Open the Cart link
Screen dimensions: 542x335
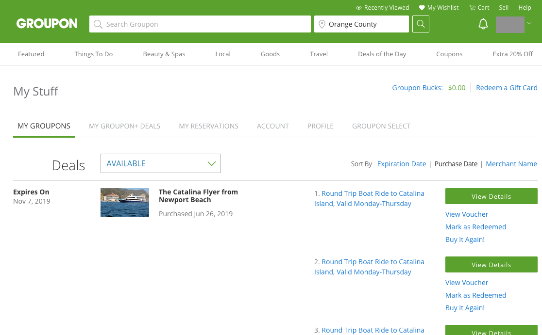pos(483,8)
